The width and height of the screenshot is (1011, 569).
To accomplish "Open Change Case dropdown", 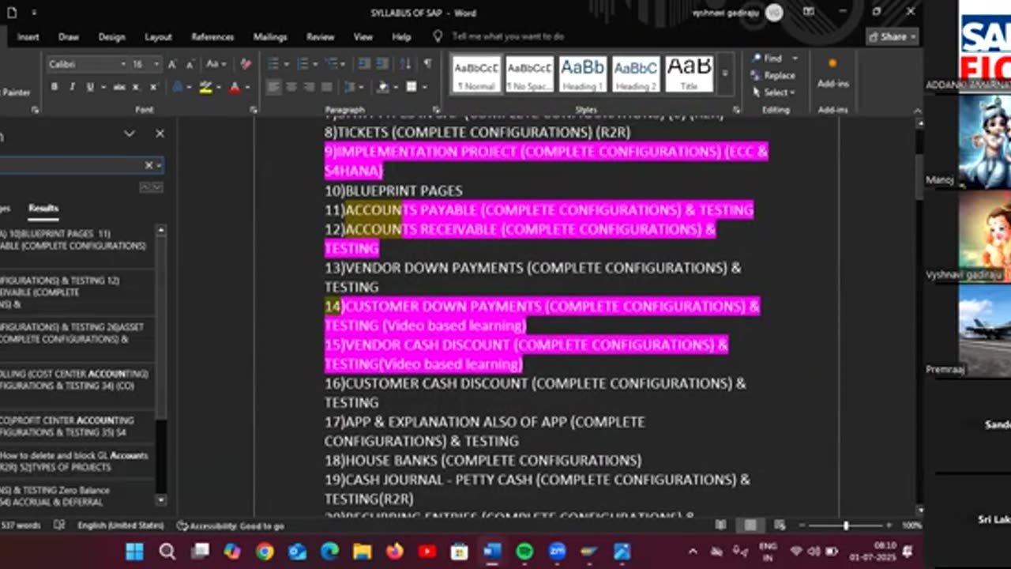I will (216, 64).
